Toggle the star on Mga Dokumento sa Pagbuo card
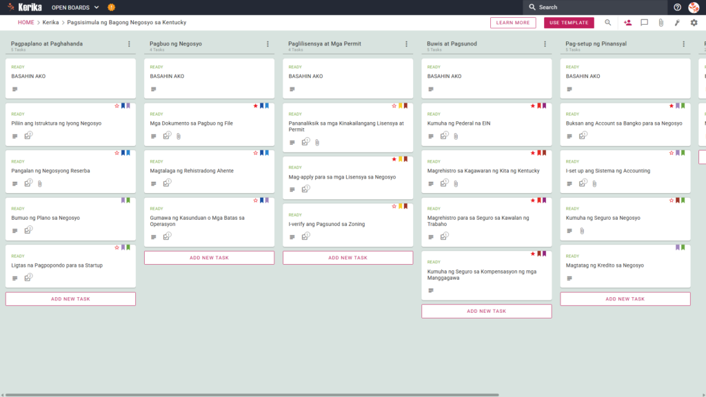 pyautogui.click(x=256, y=105)
